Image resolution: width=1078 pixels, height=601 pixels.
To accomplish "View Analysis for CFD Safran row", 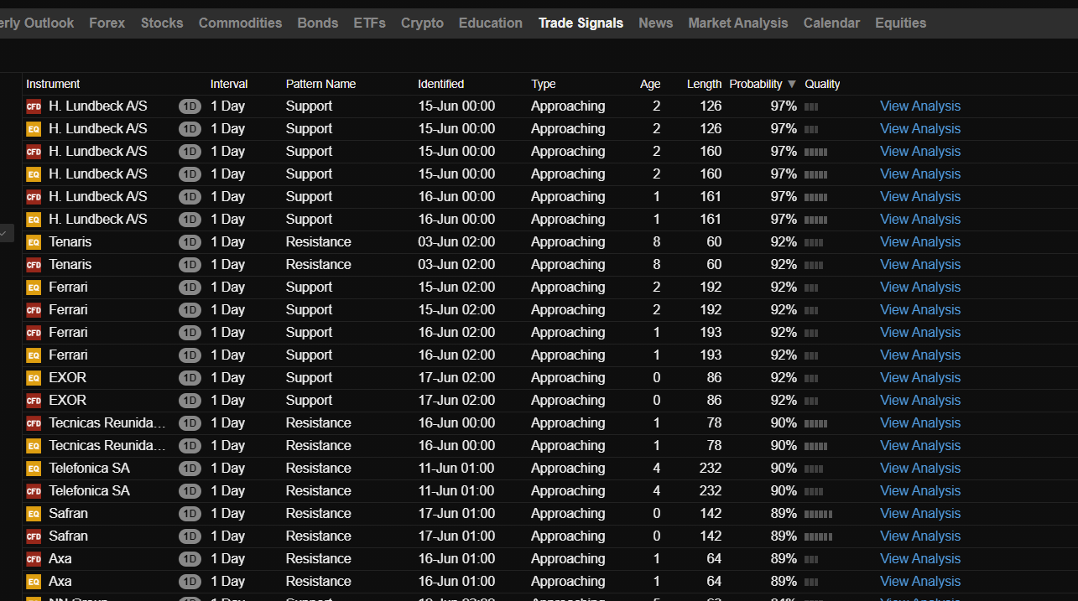I will pyautogui.click(x=920, y=536).
